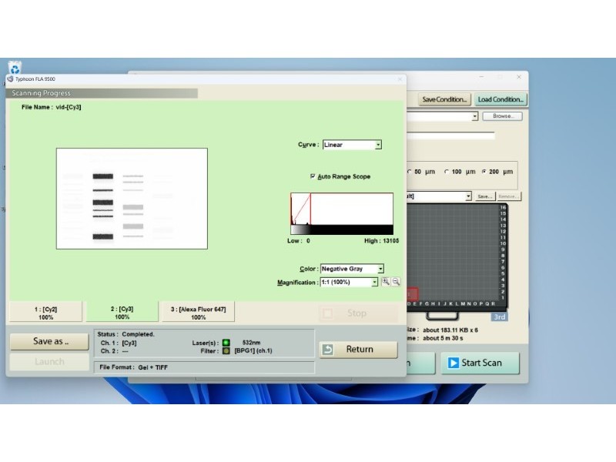The image size is (616, 462).
Task: Switch to the 3 : [Alexa Fluor 647] tab
Action: click(199, 313)
